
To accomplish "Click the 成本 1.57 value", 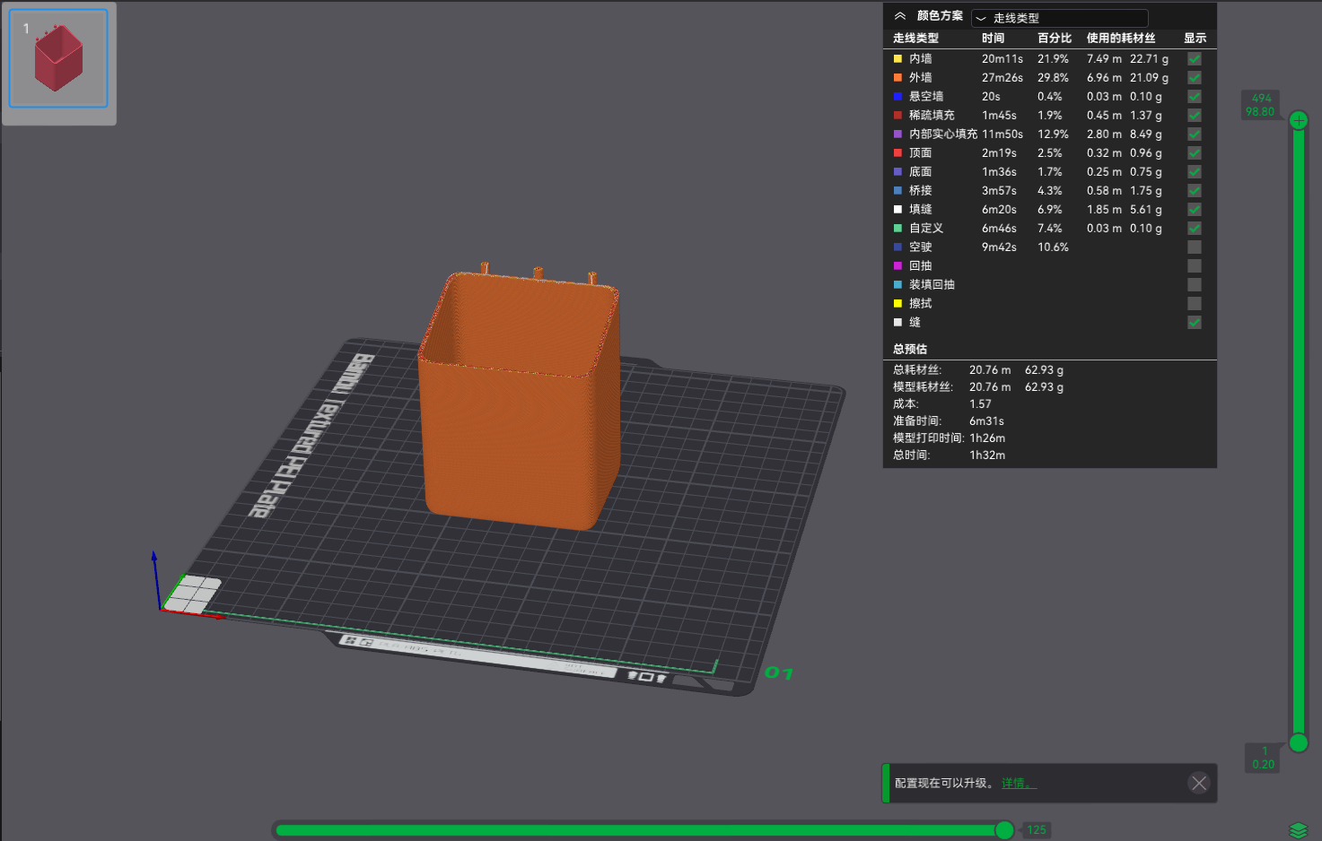I will coord(980,403).
